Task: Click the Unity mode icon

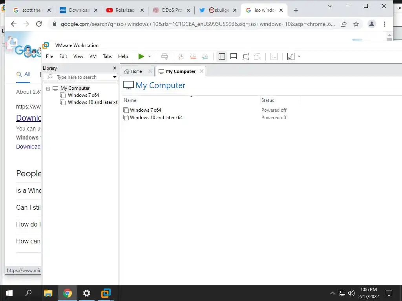Action: click(257, 56)
